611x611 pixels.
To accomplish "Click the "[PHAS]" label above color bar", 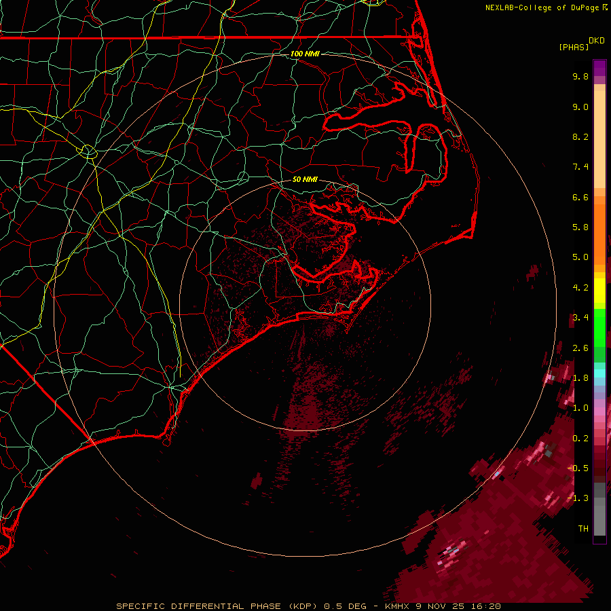I will 574,47.
